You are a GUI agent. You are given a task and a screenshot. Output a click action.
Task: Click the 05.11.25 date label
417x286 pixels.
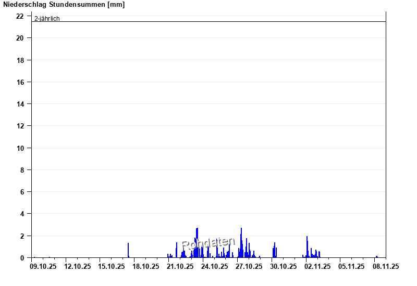tap(351, 266)
